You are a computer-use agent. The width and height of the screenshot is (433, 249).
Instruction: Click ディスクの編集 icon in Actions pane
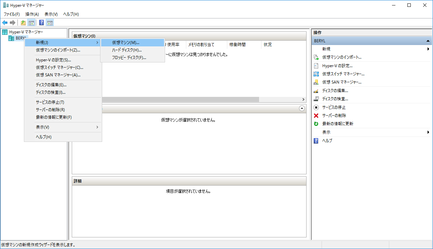[x=316, y=91]
